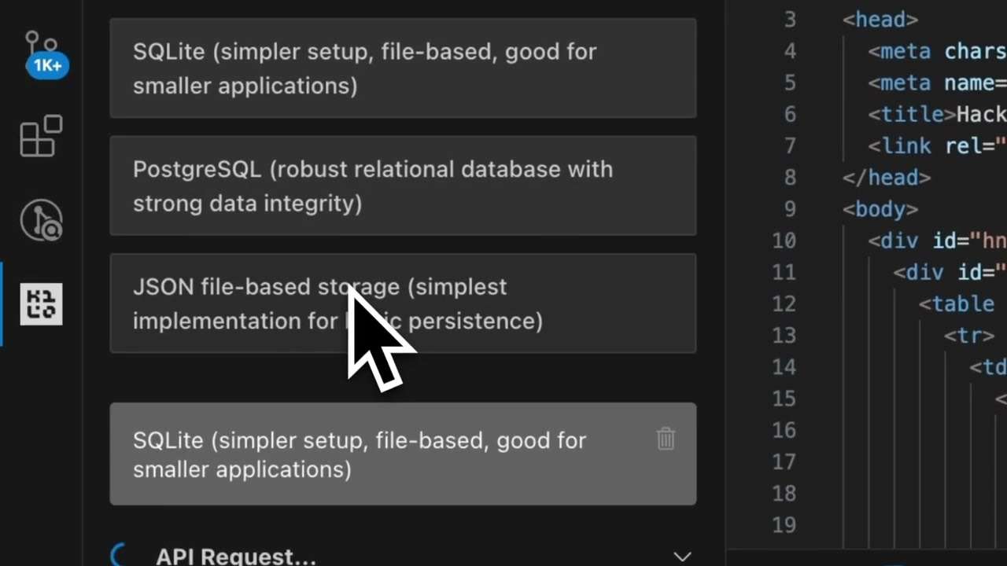Place the cursor on the body tag
The height and width of the screenshot is (566, 1007).
[879, 209]
